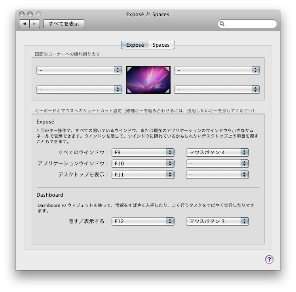Viewport: 296px width, 292px height.
Task: Open the bottom-left screen corner dropdown
Action: point(79,89)
